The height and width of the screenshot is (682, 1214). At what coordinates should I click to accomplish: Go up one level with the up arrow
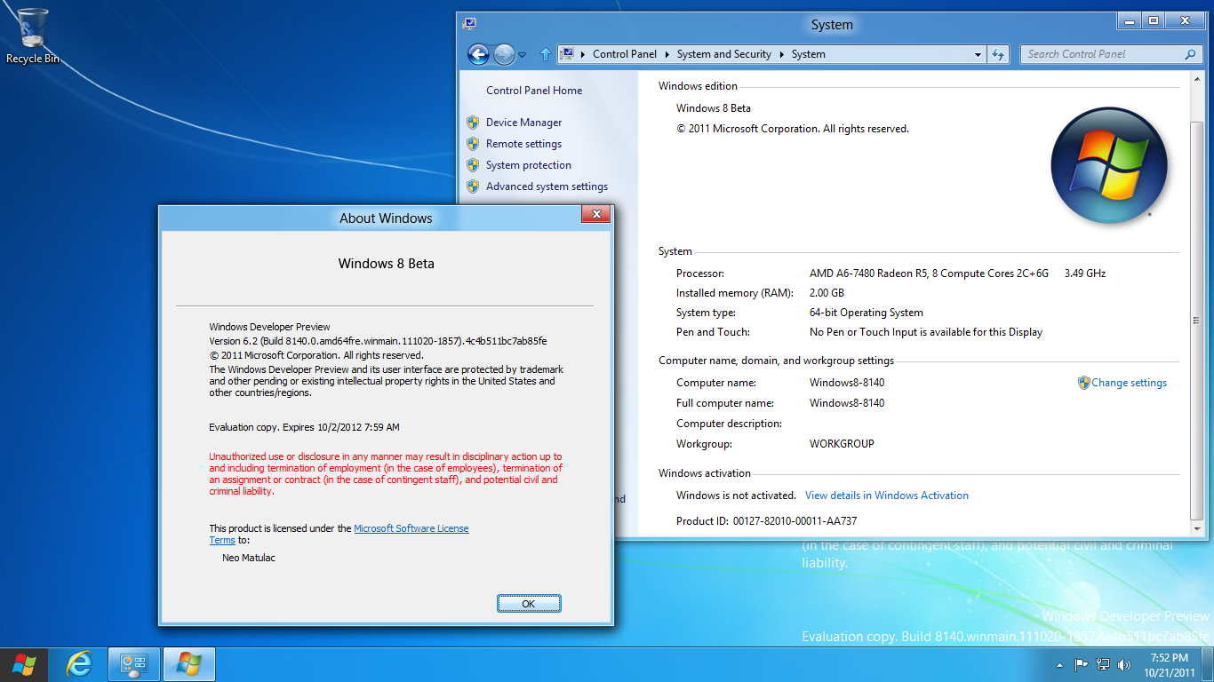(x=546, y=54)
